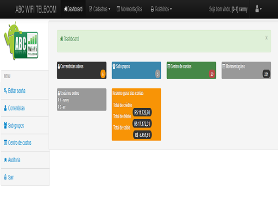This screenshot has width=278, height=208.
Task: Click the key icon beside Editar senha
Action: 5,91
